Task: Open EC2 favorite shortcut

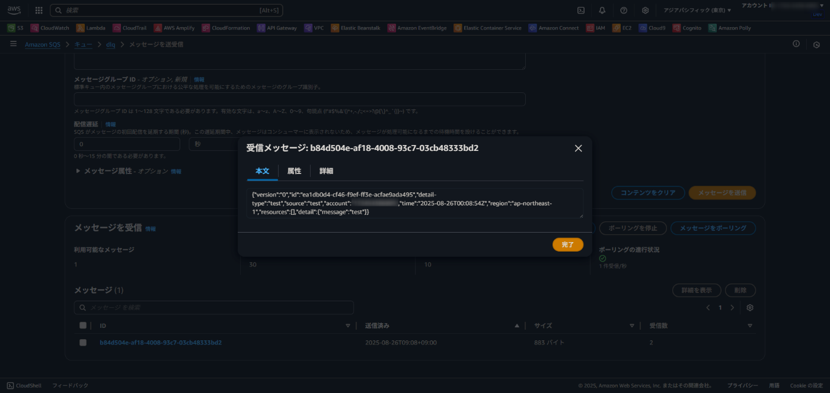Action: click(622, 28)
